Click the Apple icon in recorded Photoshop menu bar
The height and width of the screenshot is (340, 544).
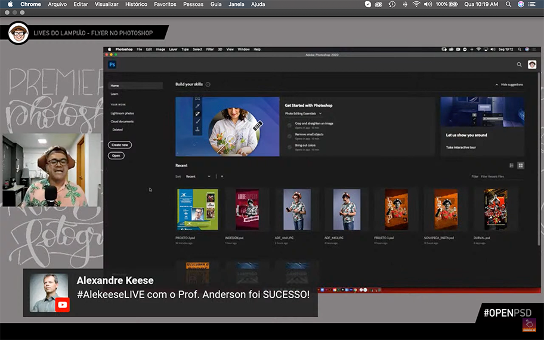[x=109, y=50]
